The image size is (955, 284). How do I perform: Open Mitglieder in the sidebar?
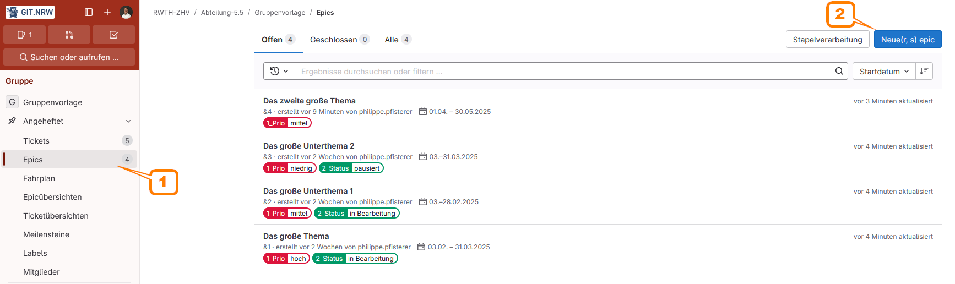click(69, 272)
